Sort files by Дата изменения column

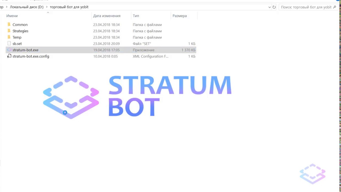coord(107,16)
